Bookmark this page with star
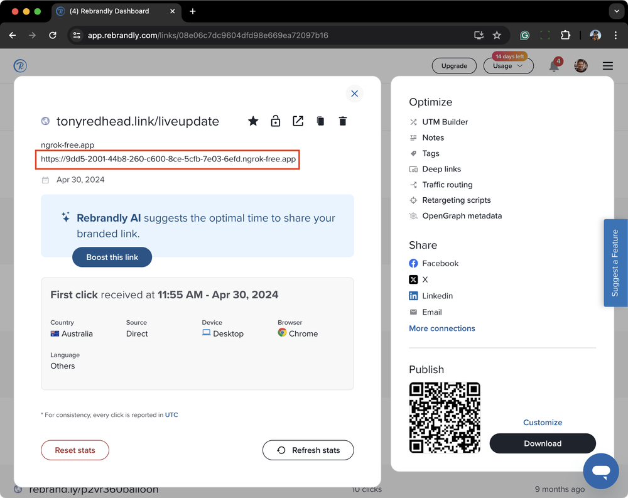Viewport: 628px width, 498px height. (497, 35)
